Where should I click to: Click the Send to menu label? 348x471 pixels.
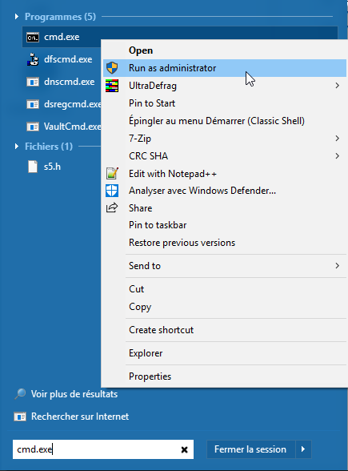[x=145, y=266]
